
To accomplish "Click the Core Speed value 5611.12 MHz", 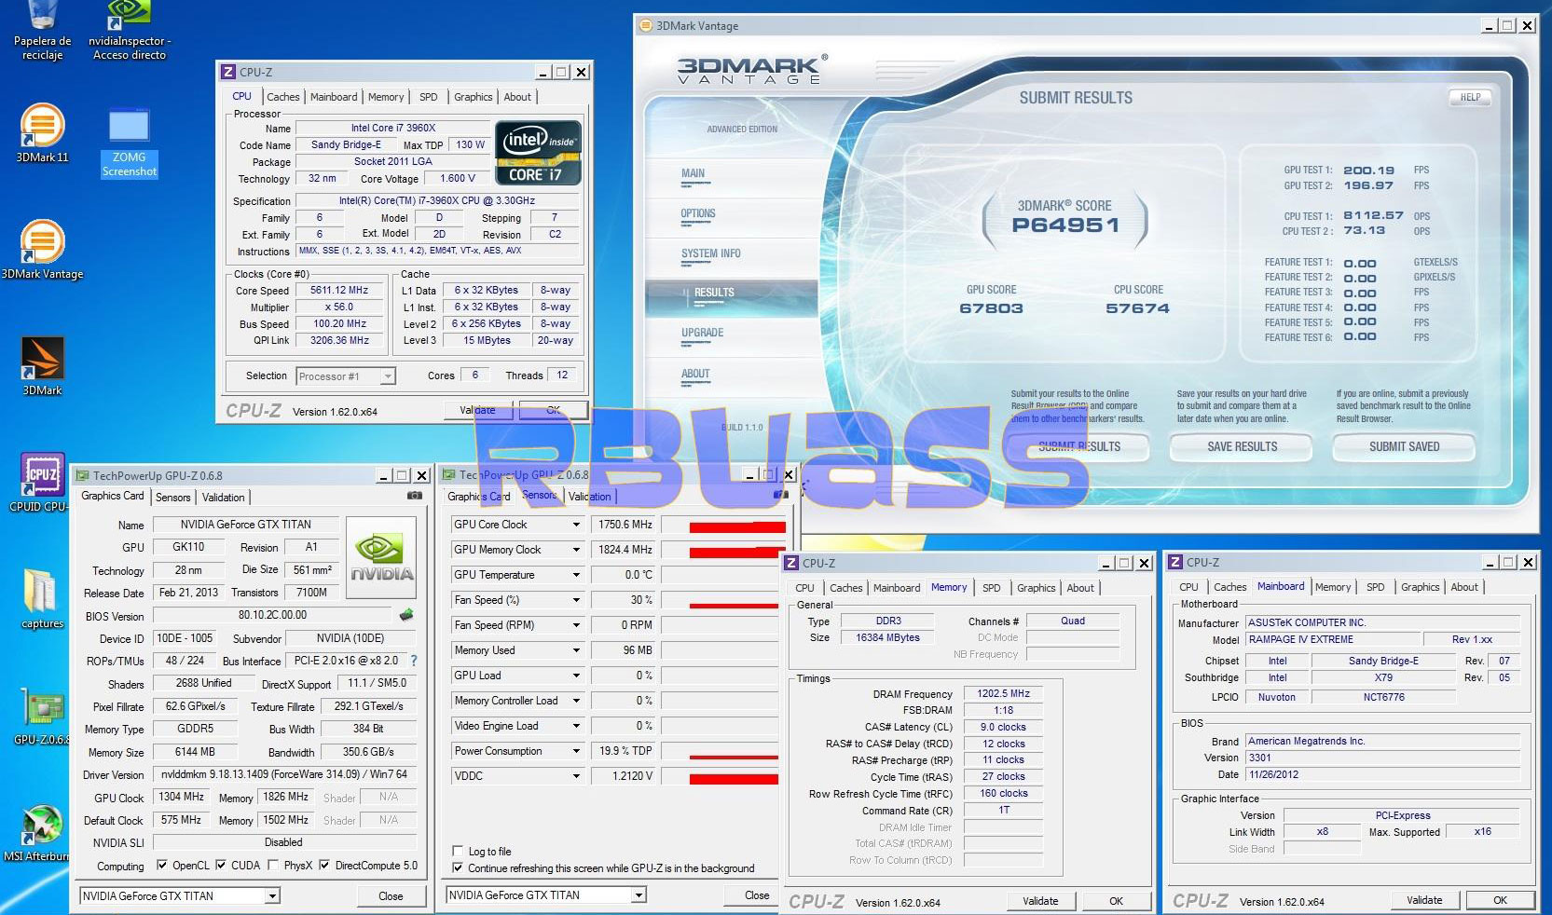I will (x=339, y=291).
